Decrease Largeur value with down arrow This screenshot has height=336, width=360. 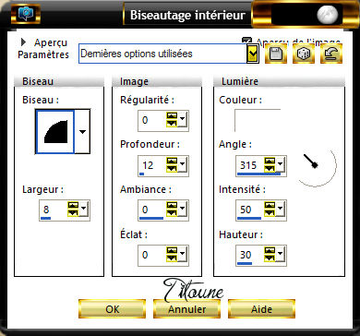point(73,214)
